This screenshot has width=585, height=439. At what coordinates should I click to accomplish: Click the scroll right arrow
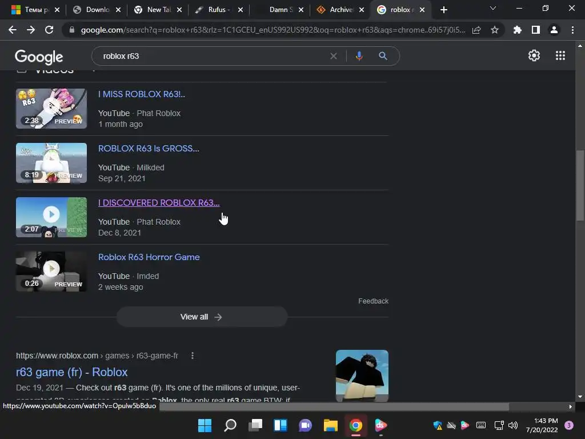[x=571, y=406]
